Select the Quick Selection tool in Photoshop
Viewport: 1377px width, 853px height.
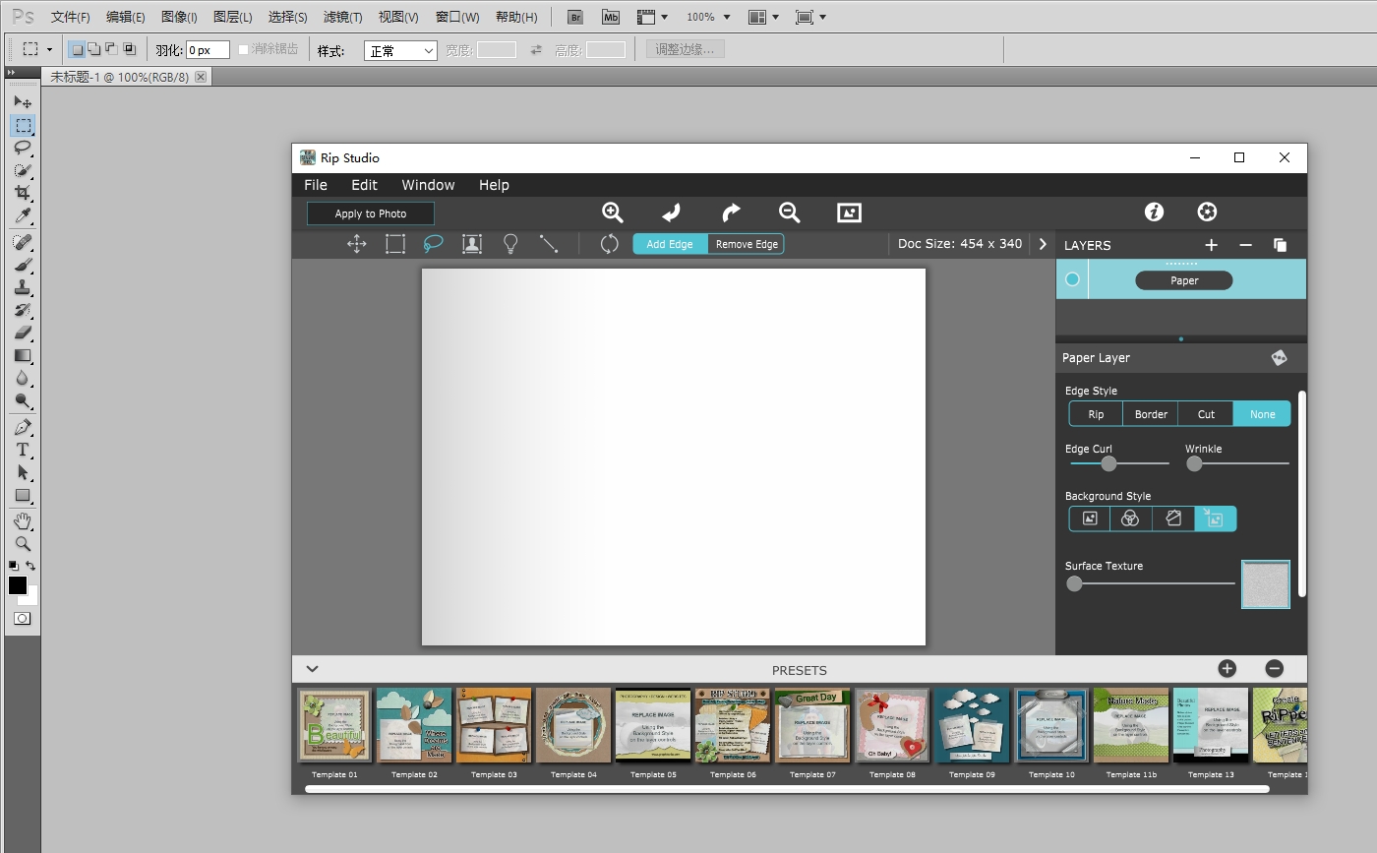[23, 170]
